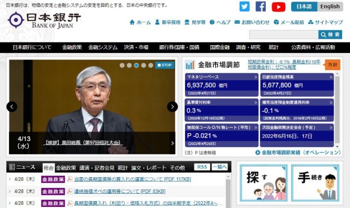
Task: Show previous slide with left arrow
Action: [x=12, y=107]
